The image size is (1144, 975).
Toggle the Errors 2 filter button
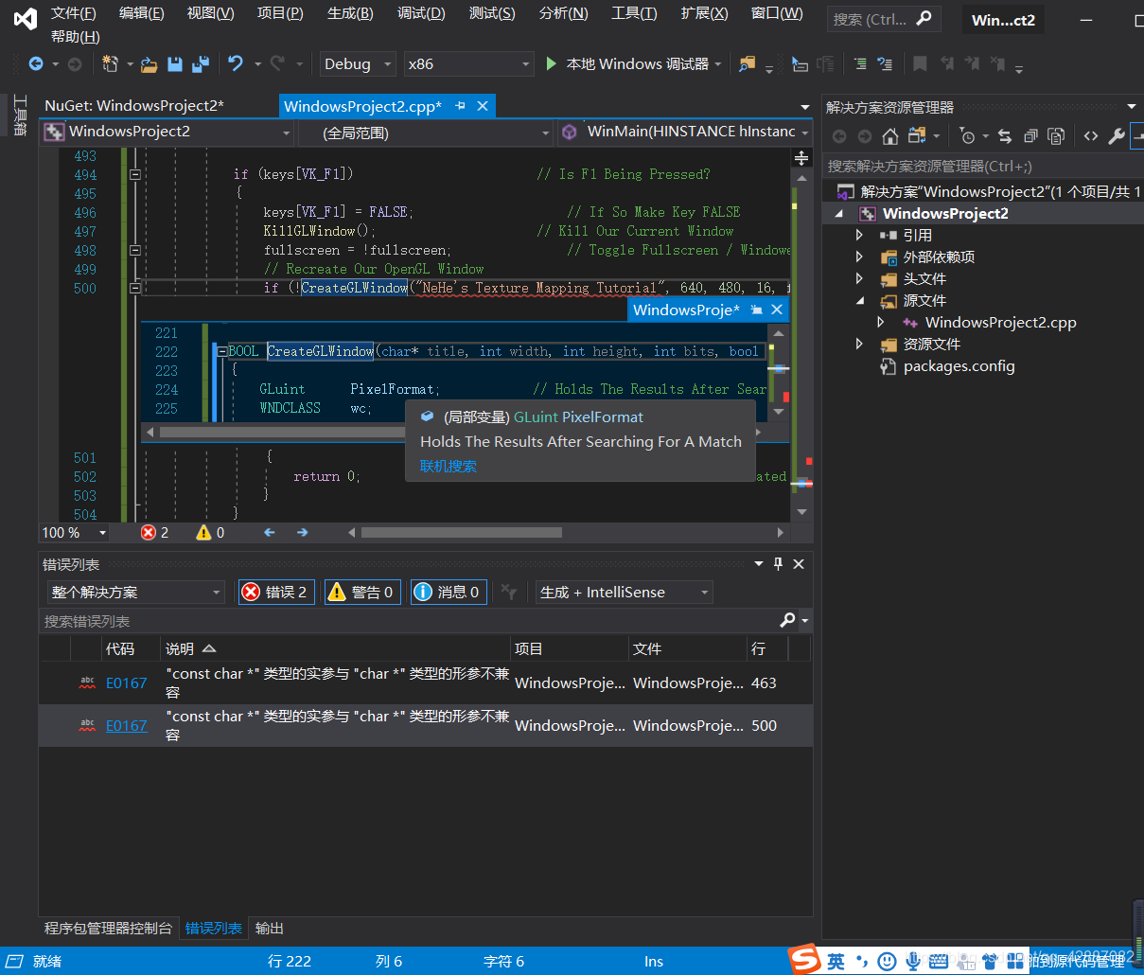pos(276,593)
